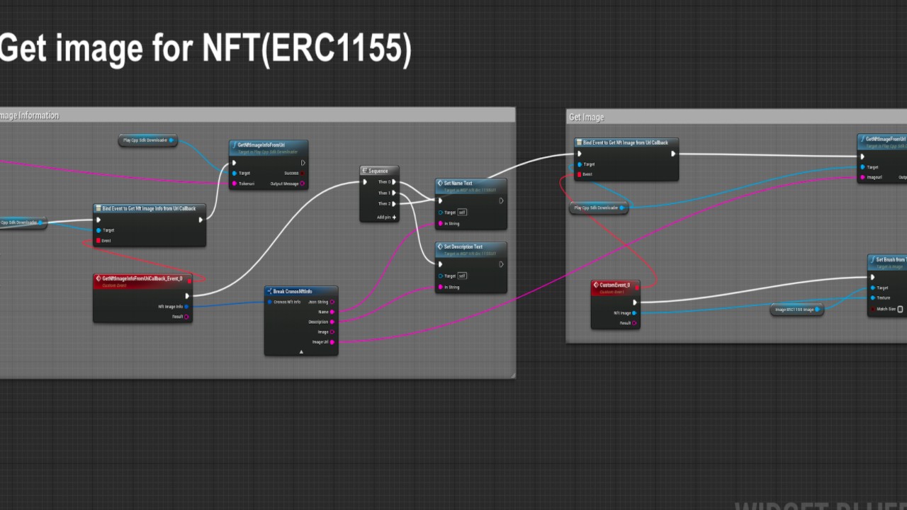The height and width of the screenshot is (510, 907).
Task: Click the red delegate pin on CustomEvent_0
Action: (x=636, y=285)
